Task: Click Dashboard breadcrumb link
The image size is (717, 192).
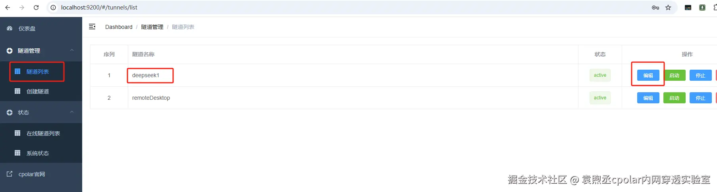Action: click(119, 27)
